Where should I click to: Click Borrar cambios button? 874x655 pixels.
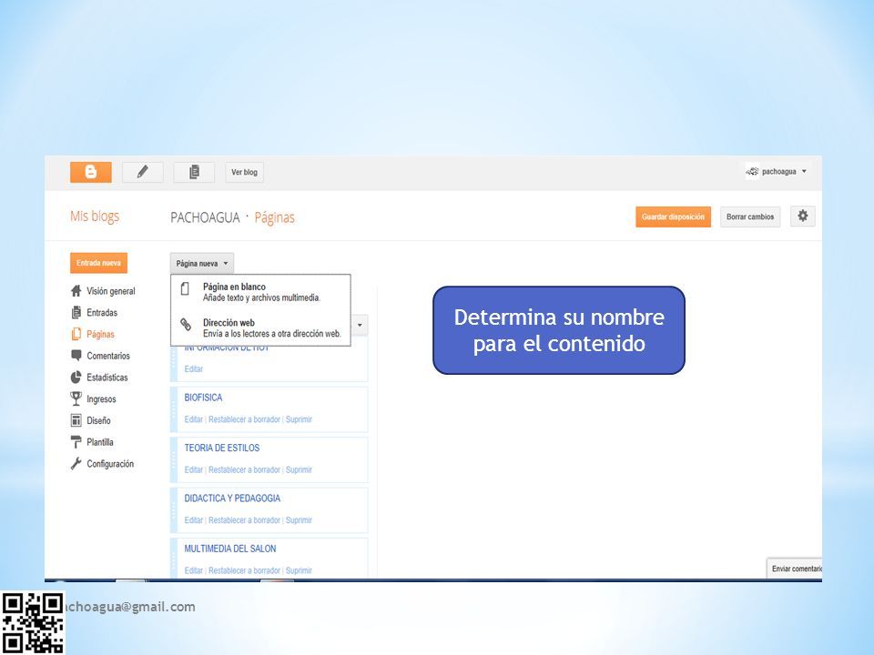pyautogui.click(x=750, y=217)
